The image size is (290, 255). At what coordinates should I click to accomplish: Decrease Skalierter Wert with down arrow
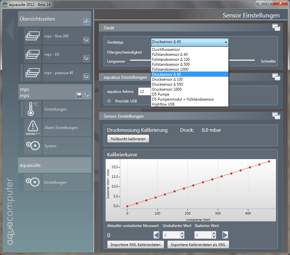(214, 237)
